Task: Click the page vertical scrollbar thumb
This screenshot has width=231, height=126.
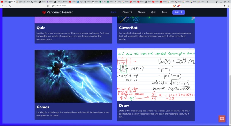Action: (x=230, y=99)
